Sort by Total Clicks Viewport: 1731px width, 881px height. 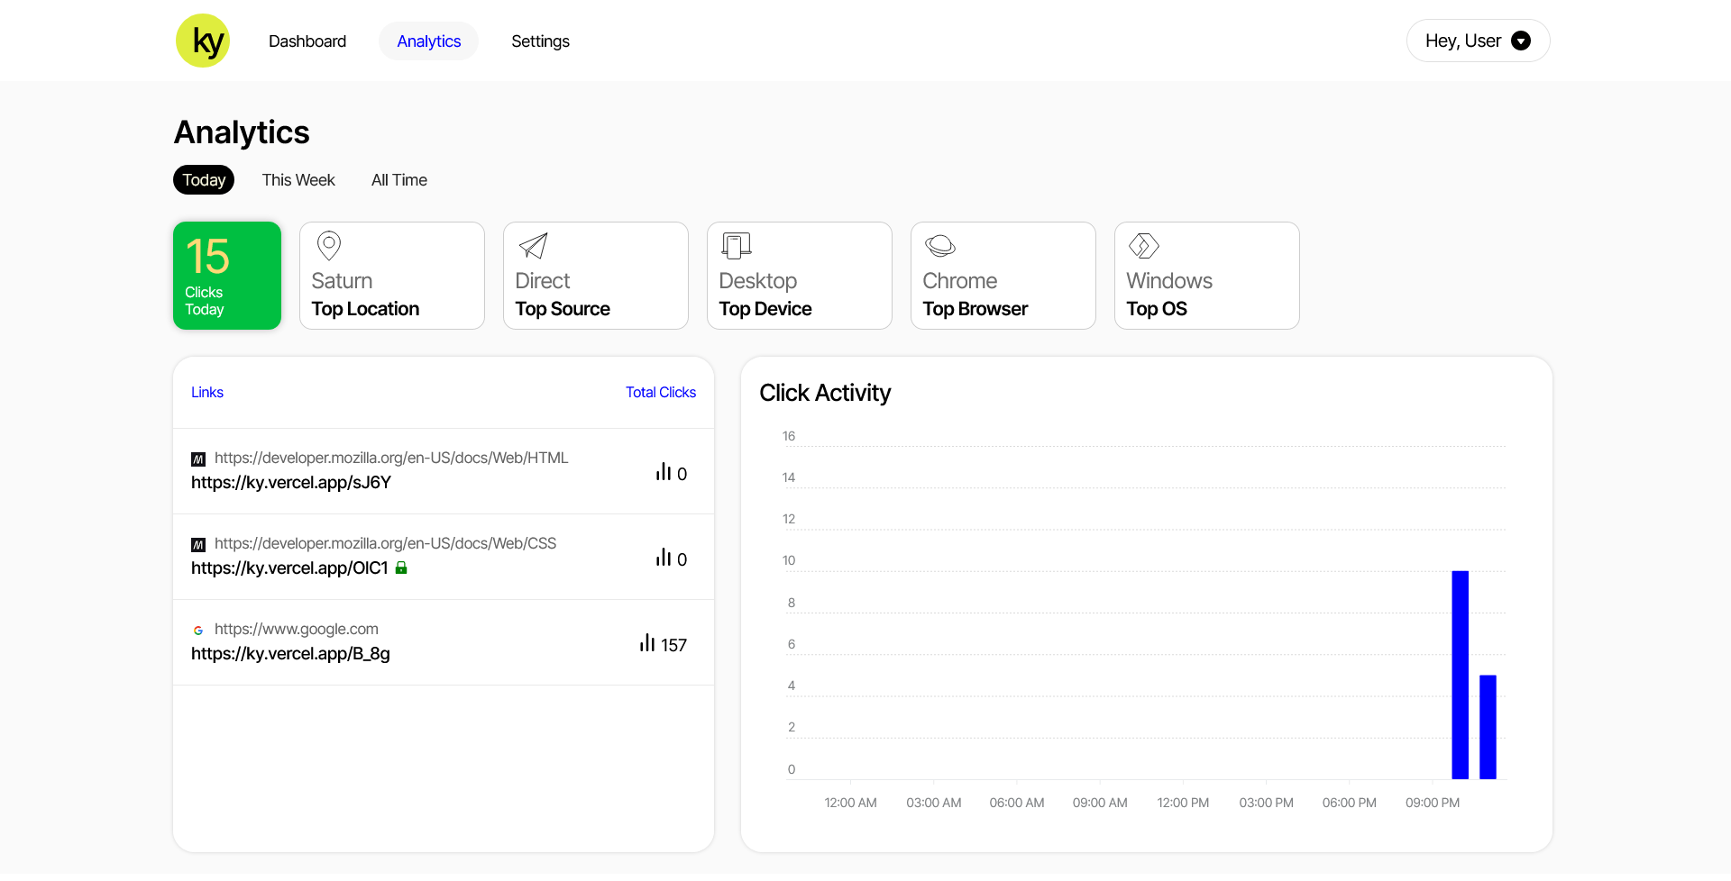coord(661,392)
